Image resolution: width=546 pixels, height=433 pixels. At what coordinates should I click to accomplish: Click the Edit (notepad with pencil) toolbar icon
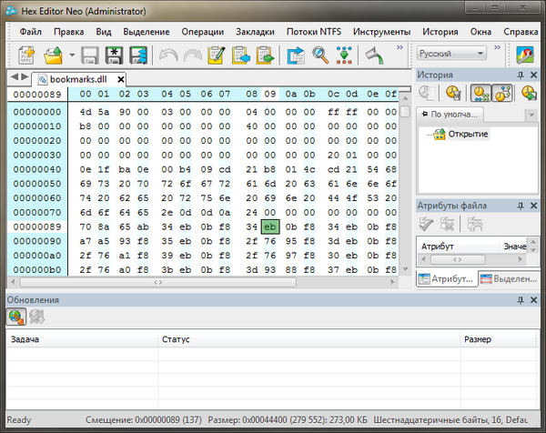tap(217, 55)
